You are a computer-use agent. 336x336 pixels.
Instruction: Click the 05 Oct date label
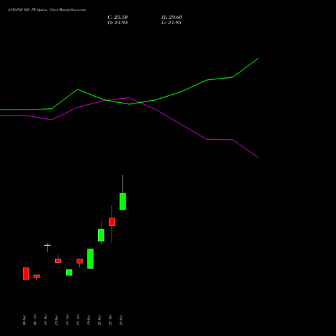click(24, 320)
